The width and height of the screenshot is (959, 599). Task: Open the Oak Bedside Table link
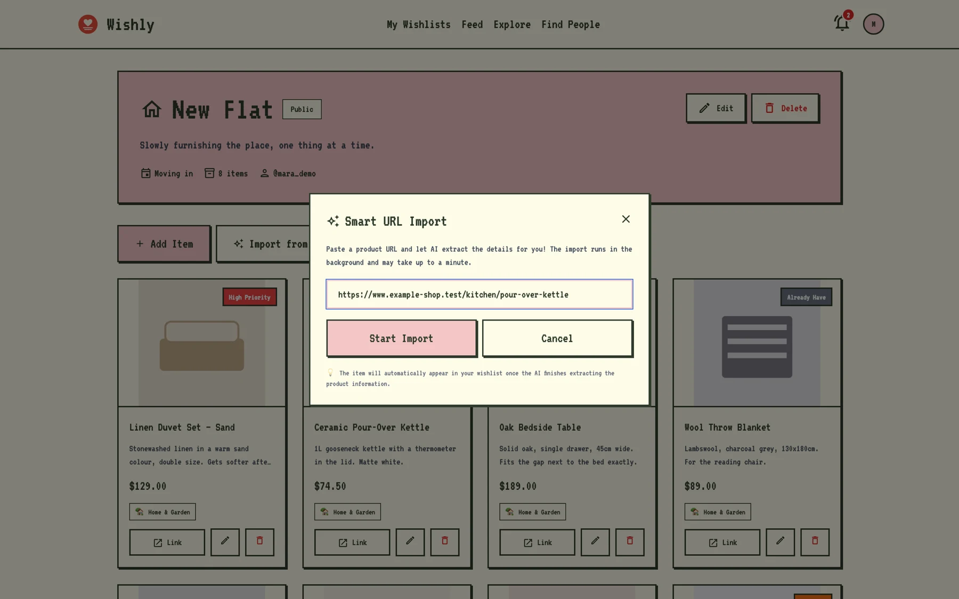(537, 543)
